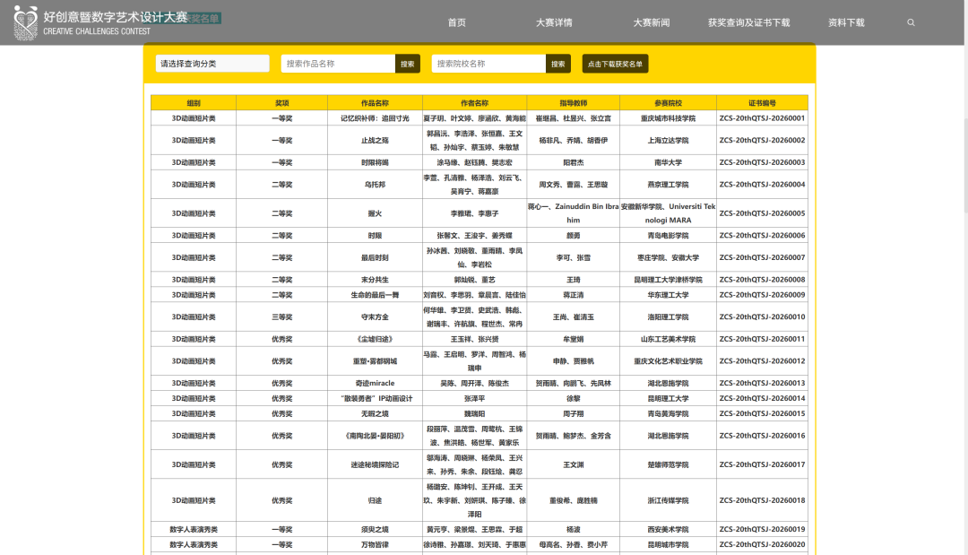
Task: Click school cell 浙江传媒学院
Action: (668, 500)
